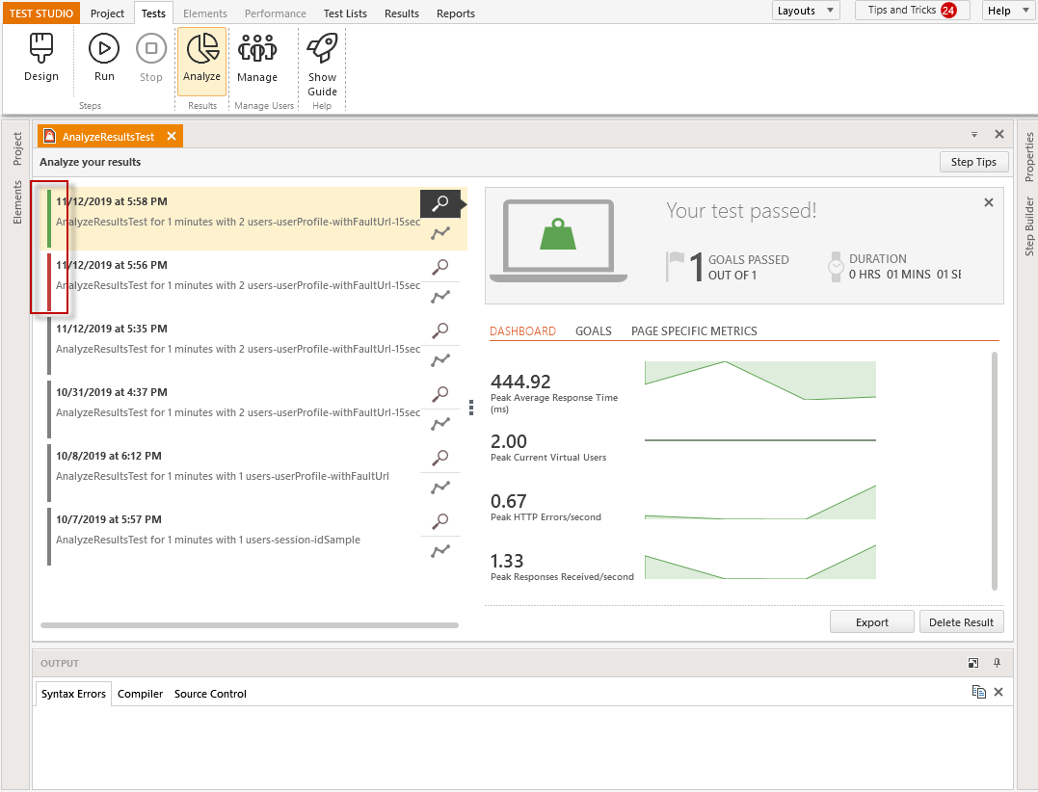Expand the Step Builder side panel
1038x792 pixels.
[x=1028, y=225]
